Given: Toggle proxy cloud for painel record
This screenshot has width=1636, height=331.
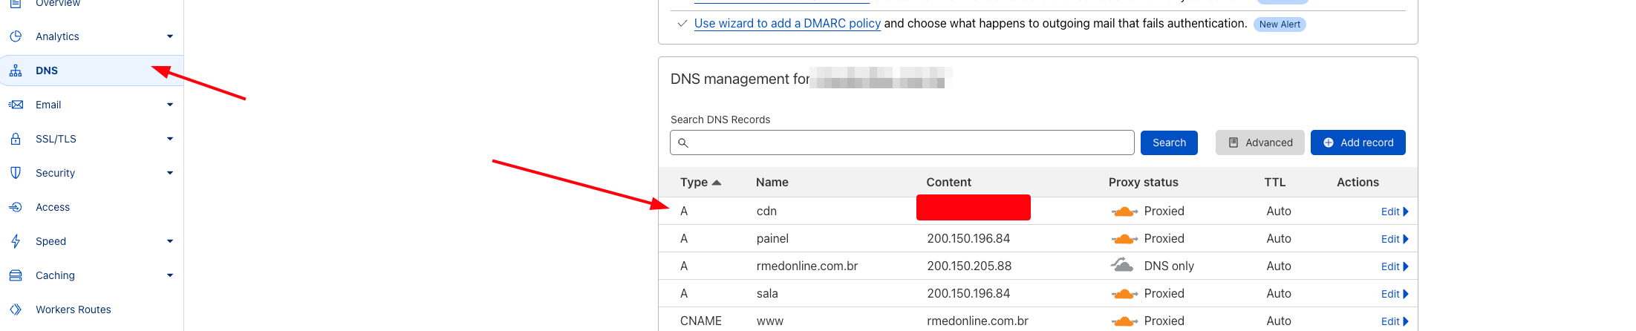Looking at the screenshot, I should (x=1124, y=239).
